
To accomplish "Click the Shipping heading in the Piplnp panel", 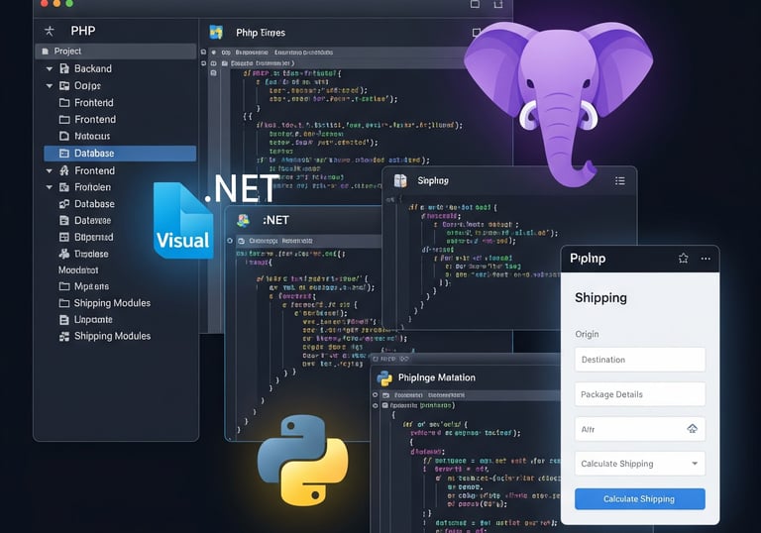I will pos(600,297).
